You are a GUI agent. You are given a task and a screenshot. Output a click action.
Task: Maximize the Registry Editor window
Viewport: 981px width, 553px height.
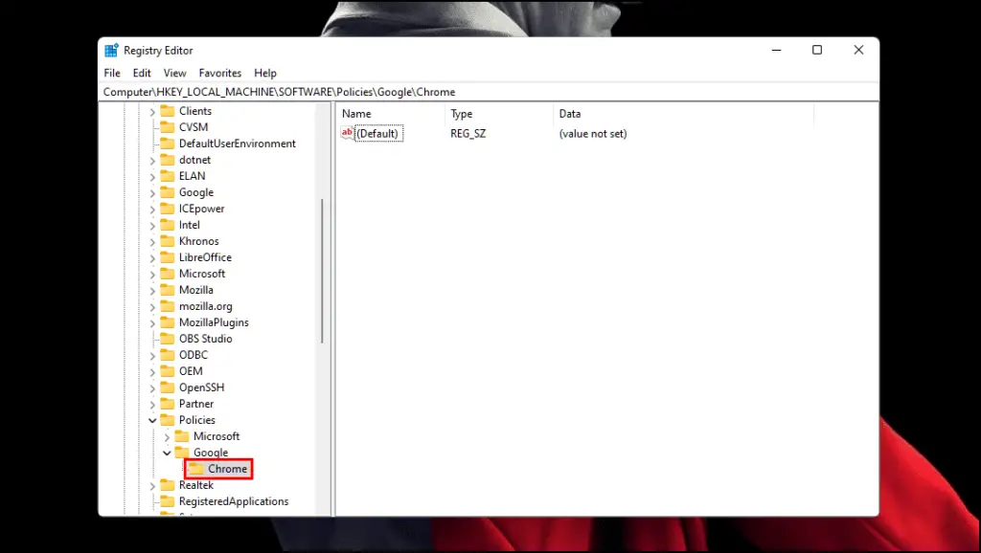[817, 50]
